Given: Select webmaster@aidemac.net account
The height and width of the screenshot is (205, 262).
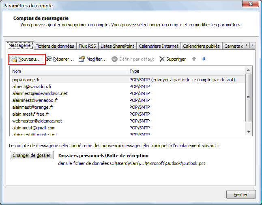Looking at the screenshot, I should point(127,121).
